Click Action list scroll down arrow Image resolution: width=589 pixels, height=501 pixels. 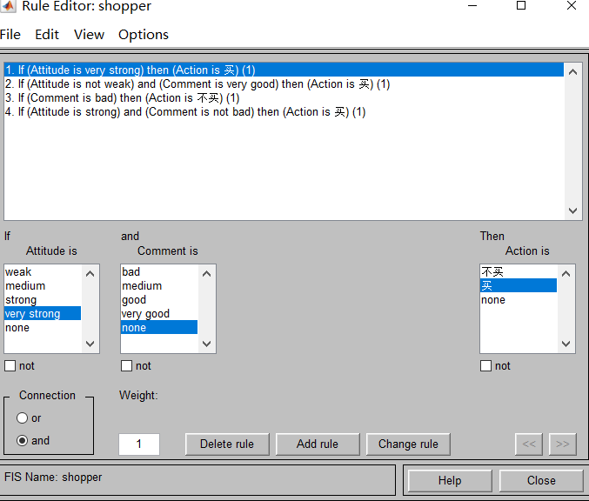click(x=566, y=344)
